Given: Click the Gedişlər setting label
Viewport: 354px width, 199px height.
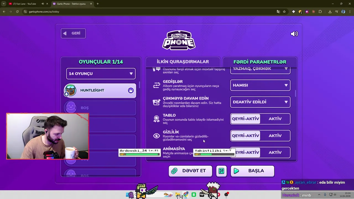Looking at the screenshot, I should click(173, 82).
